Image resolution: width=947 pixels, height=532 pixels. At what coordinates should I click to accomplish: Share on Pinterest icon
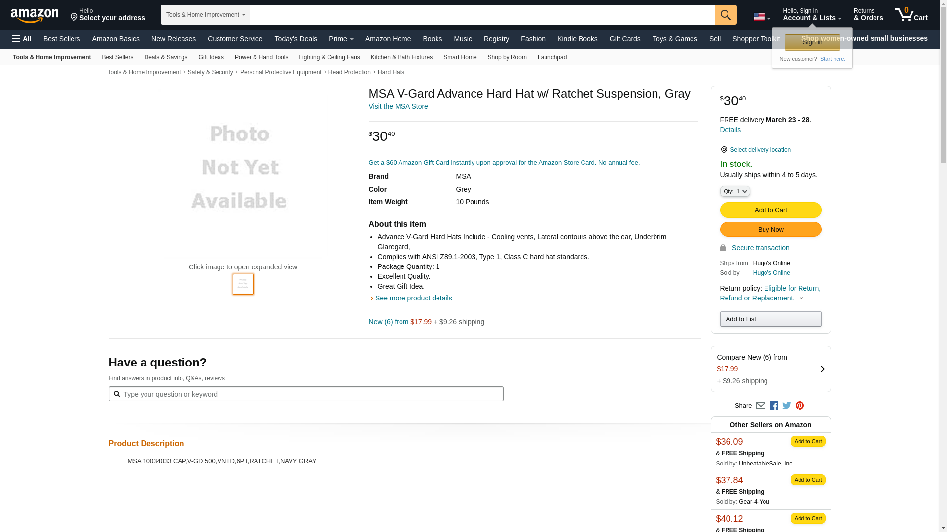click(800, 406)
